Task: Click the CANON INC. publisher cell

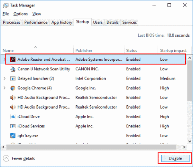Action: 87,69
